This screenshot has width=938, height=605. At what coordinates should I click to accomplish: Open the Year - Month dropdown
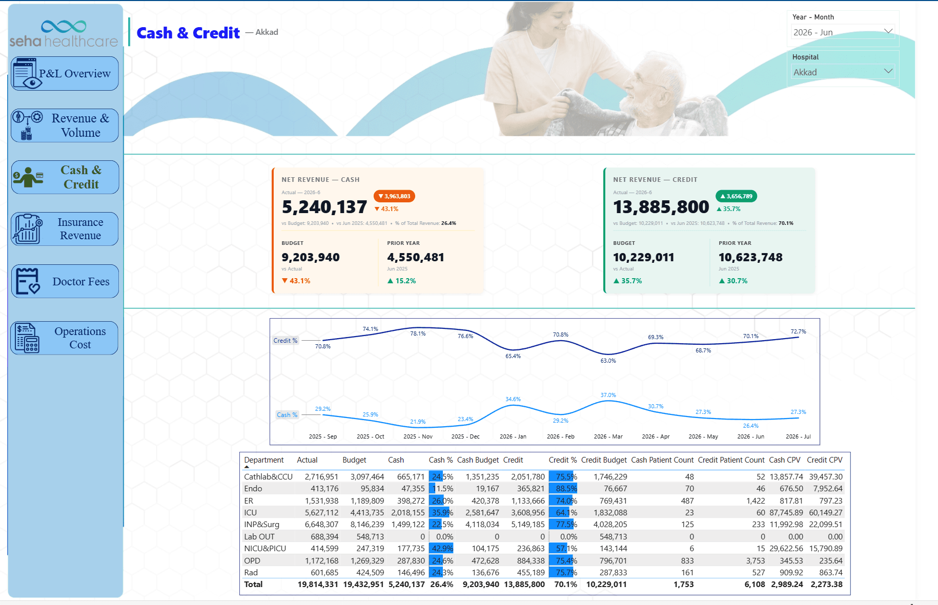843,32
